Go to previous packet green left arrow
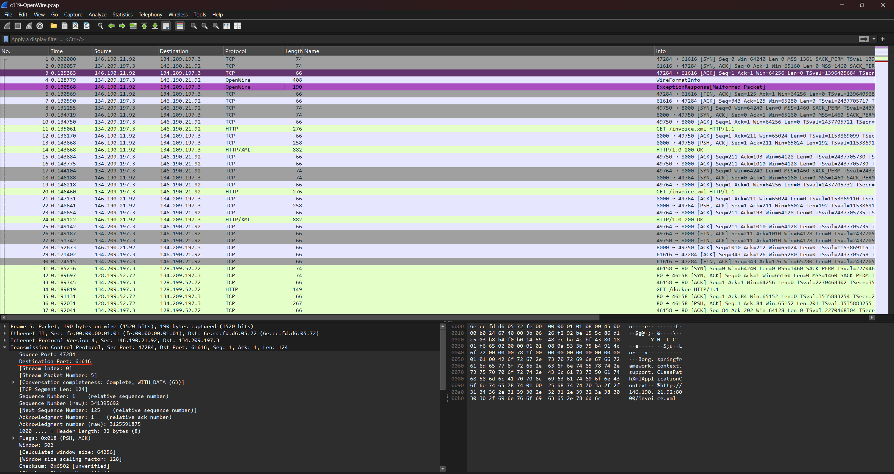 pyautogui.click(x=111, y=26)
